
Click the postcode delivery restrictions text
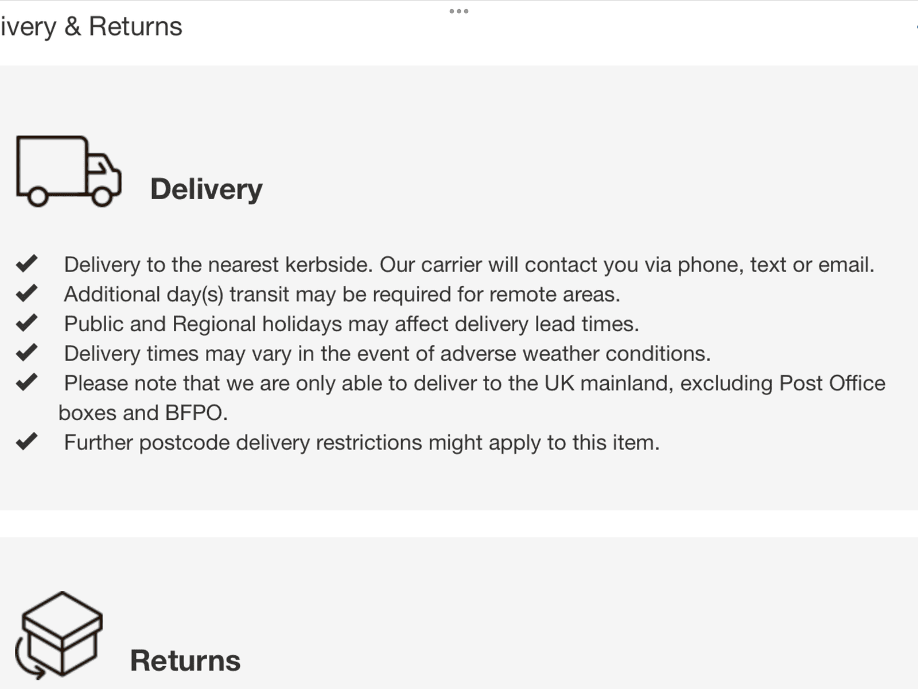pos(362,443)
